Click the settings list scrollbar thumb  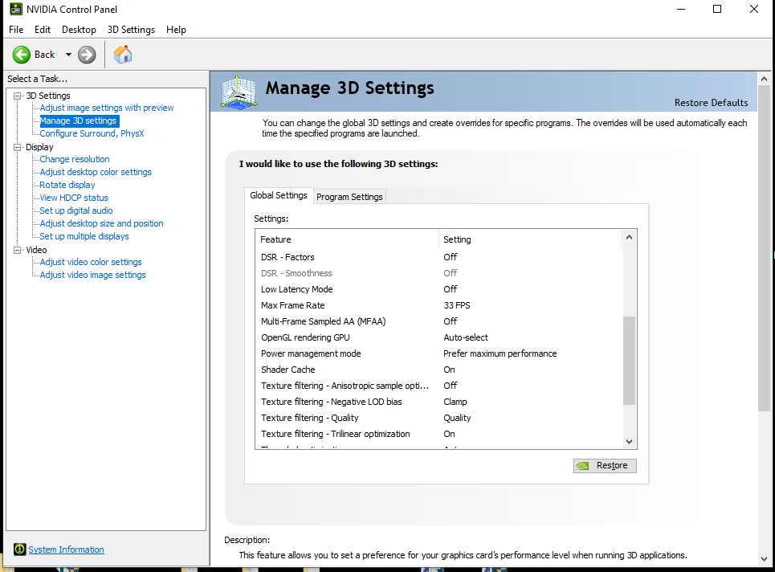point(629,361)
